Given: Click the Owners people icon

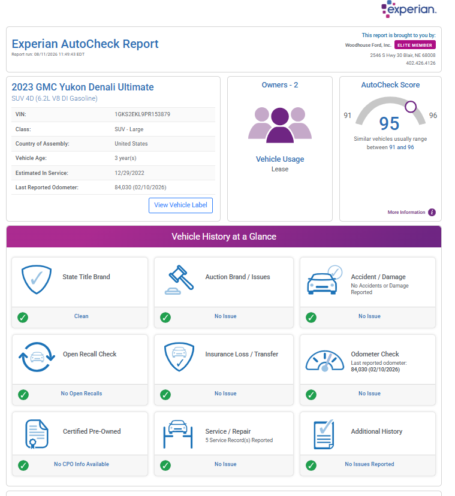Looking at the screenshot, I should tap(280, 125).
